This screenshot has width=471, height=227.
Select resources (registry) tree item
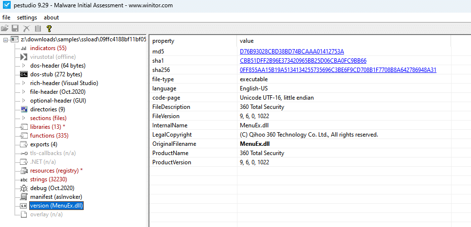click(56, 171)
